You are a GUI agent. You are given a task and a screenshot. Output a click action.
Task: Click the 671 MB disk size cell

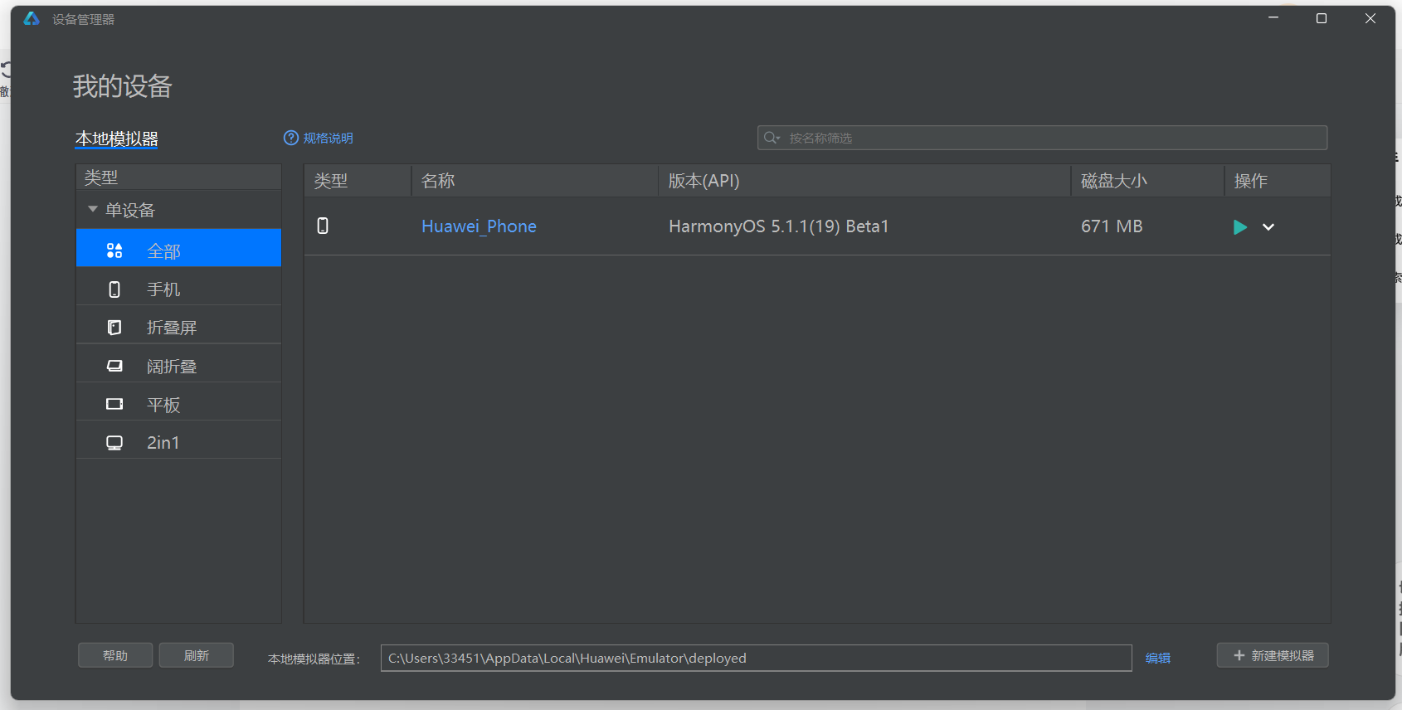point(1112,226)
